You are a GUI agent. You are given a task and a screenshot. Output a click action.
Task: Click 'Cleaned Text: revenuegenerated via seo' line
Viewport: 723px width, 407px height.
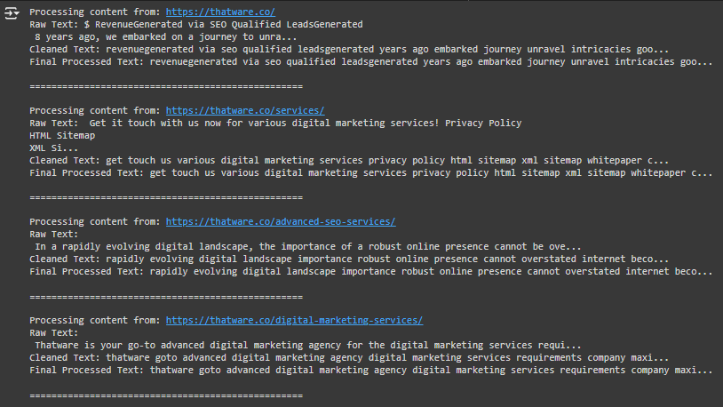click(x=349, y=50)
